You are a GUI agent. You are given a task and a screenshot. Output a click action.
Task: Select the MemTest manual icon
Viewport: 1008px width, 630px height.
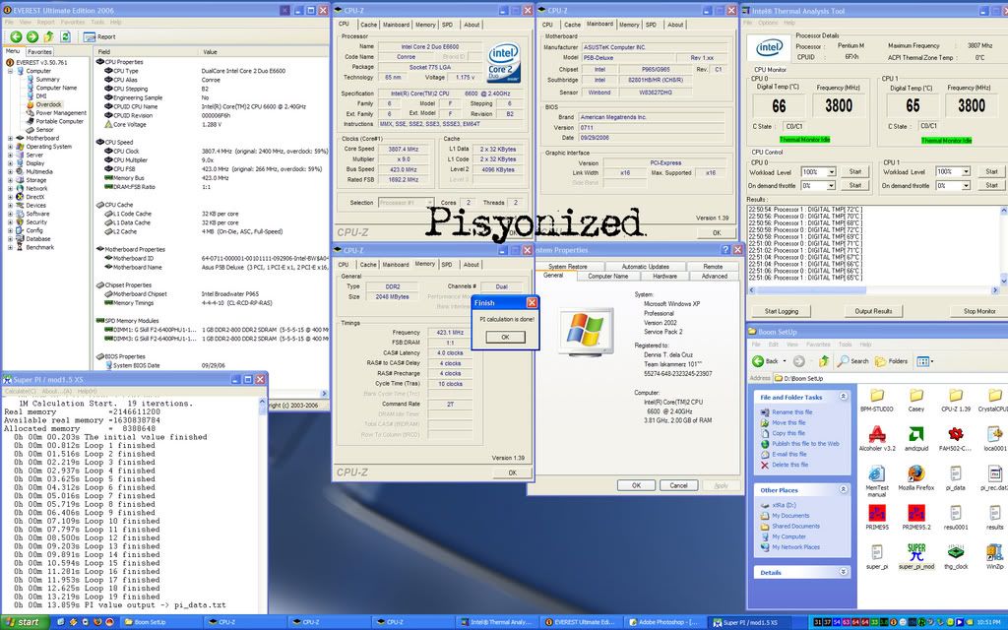877,473
